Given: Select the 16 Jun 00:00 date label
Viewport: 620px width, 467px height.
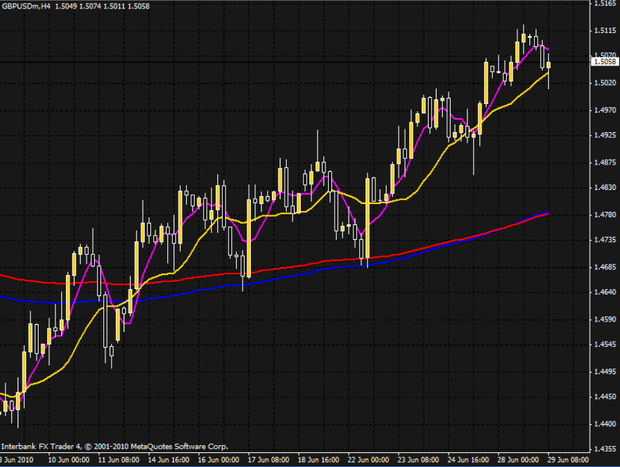Looking at the screenshot, I should [x=218, y=460].
